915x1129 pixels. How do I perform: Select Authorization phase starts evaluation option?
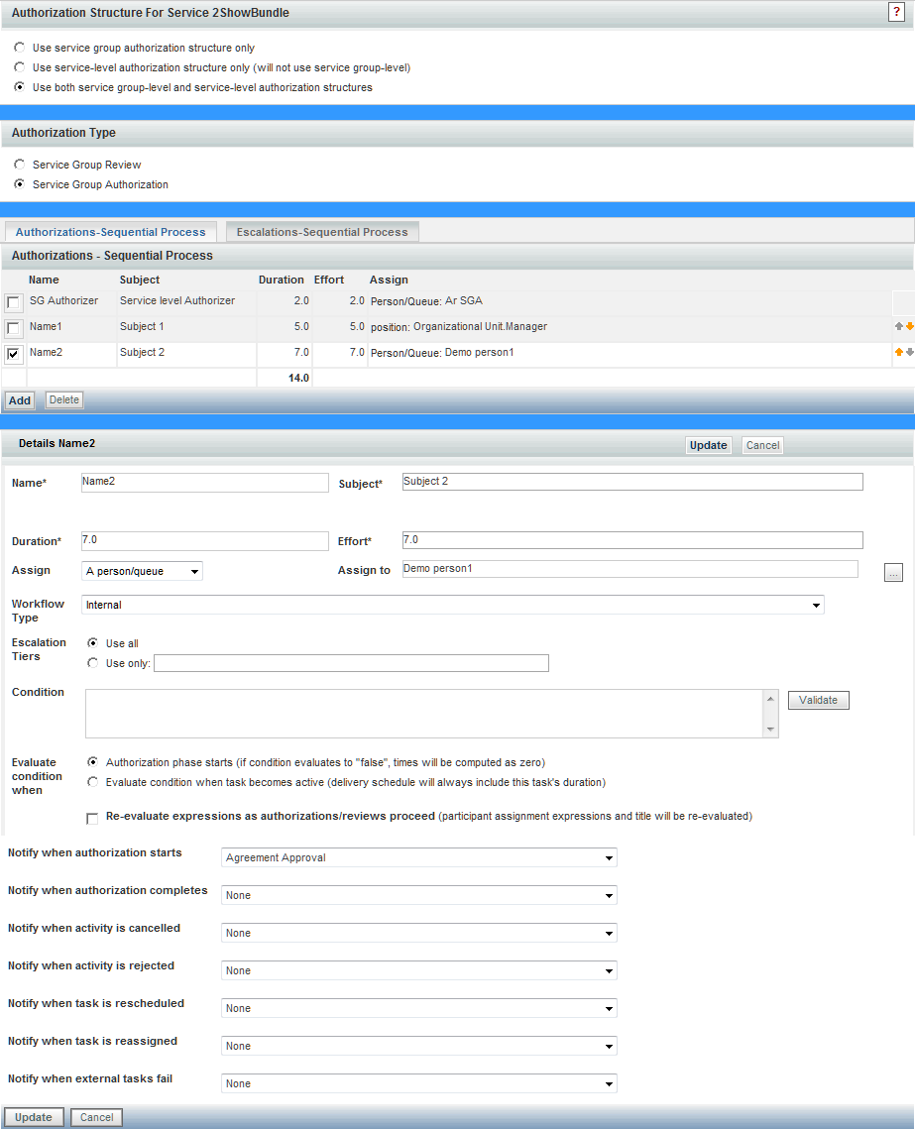(92, 762)
